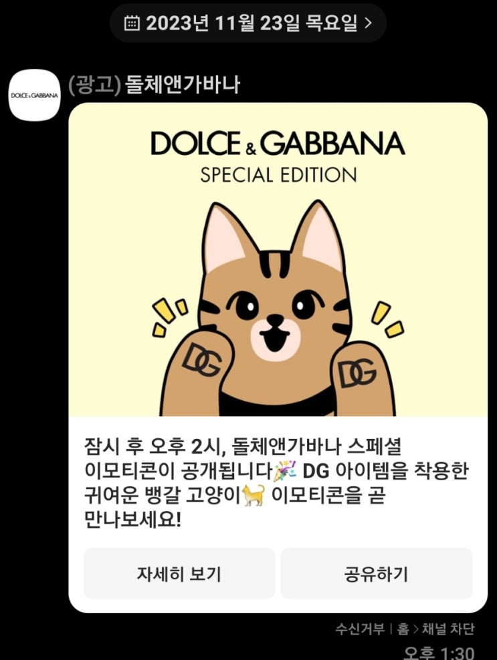Tap the (광고) advertisement label
The image size is (497, 660).
coord(94,85)
